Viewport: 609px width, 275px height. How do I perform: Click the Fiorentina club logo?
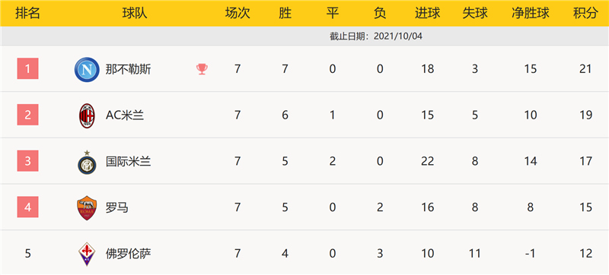[x=87, y=254]
